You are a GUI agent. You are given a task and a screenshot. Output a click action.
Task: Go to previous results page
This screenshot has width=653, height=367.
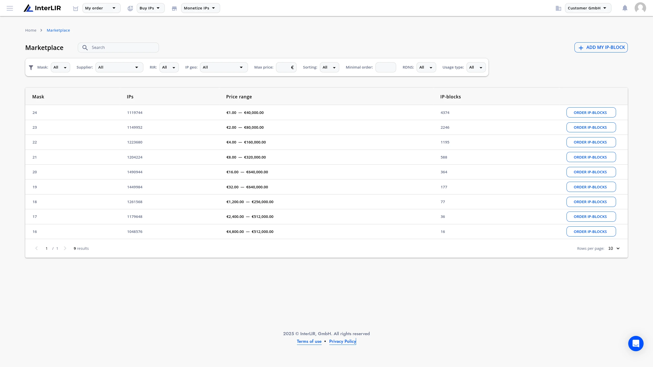(36, 248)
